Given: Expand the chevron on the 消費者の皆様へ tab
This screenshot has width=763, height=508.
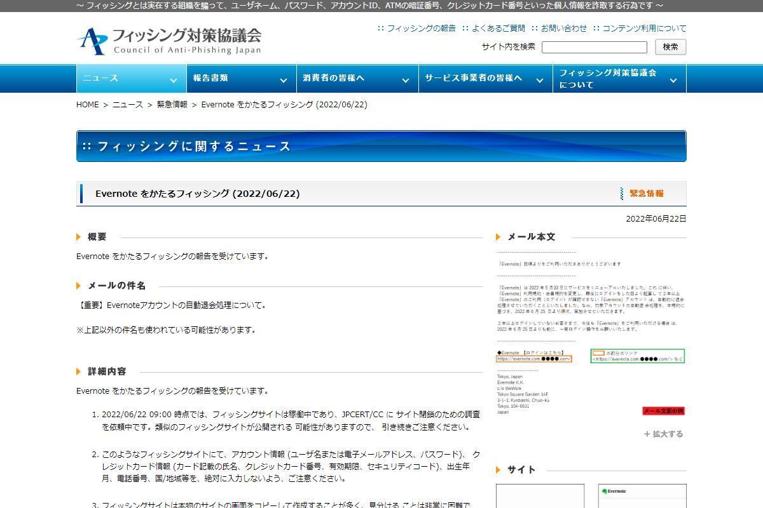Looking at the screenshot, I should tap(406, 80).
